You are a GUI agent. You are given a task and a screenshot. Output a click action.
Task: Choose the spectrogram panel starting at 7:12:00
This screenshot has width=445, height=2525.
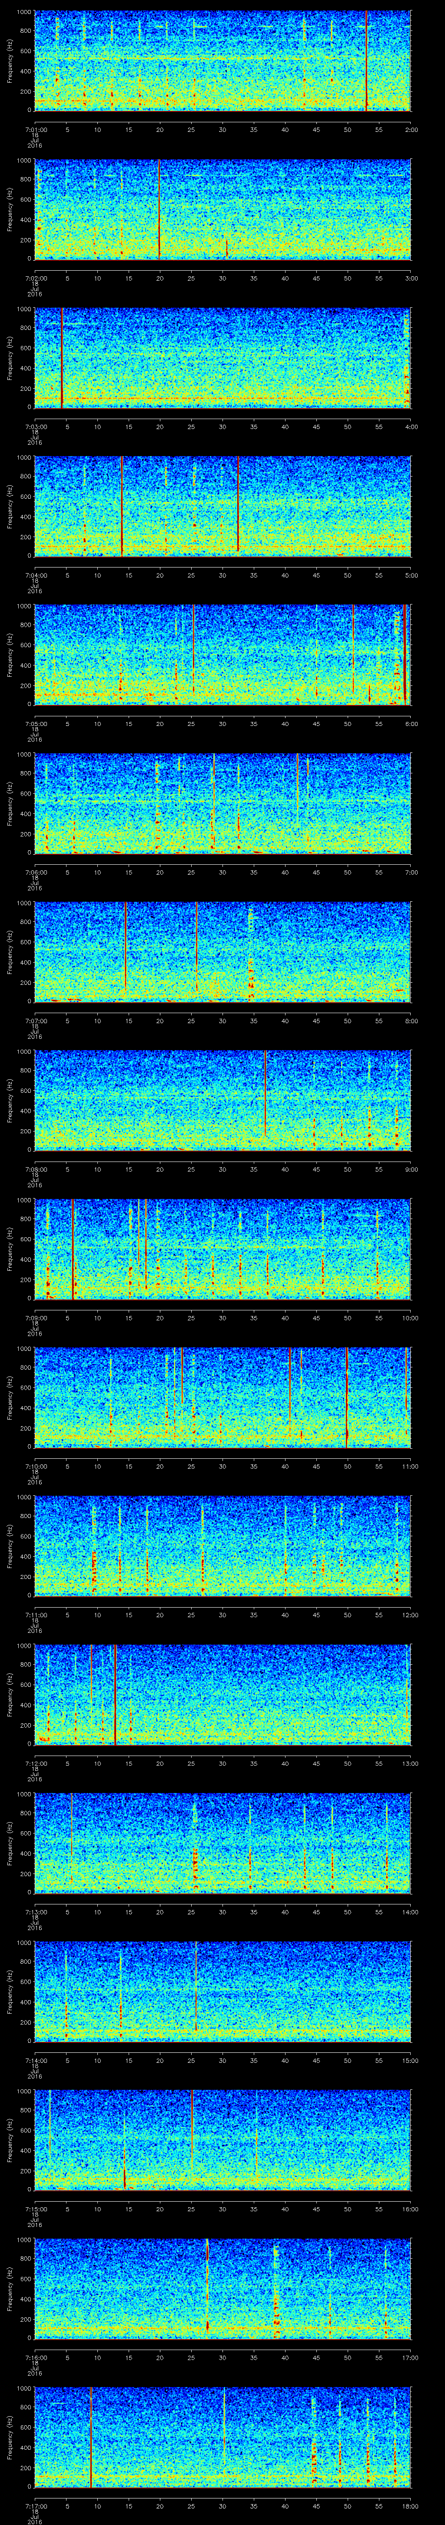[222, 1695]
